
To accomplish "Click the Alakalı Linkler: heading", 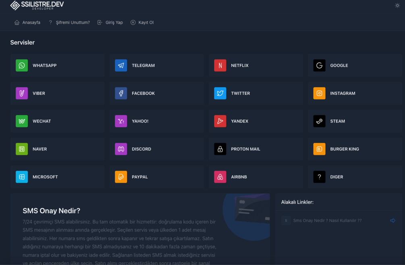I will [297, 202].
